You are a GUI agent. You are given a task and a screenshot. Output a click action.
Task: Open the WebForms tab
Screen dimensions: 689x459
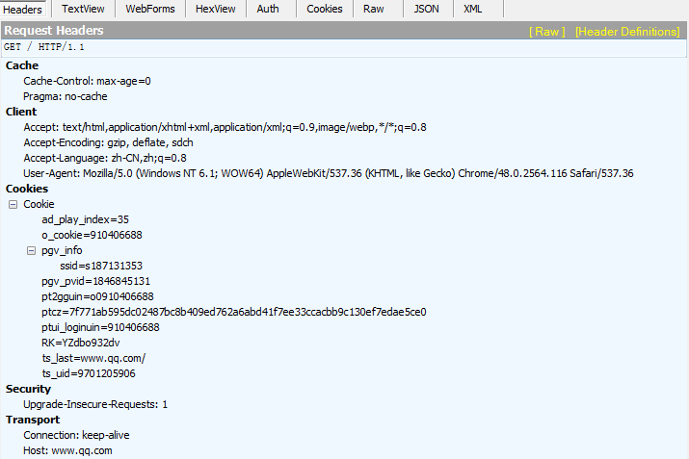pyautogui.click(x=149, y=9)
